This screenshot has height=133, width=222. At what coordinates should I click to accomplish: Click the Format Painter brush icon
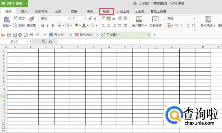(31, 19)
